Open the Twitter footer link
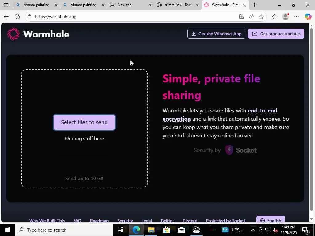Image resolution: width=315 pixels, height=236 pixels. pos(167,221)
